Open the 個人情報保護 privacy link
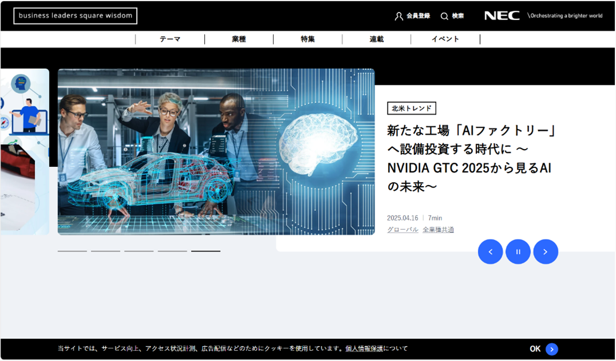The height and width of the screenshot is (361, 616). pyautogui.click(x=364, y=348)
